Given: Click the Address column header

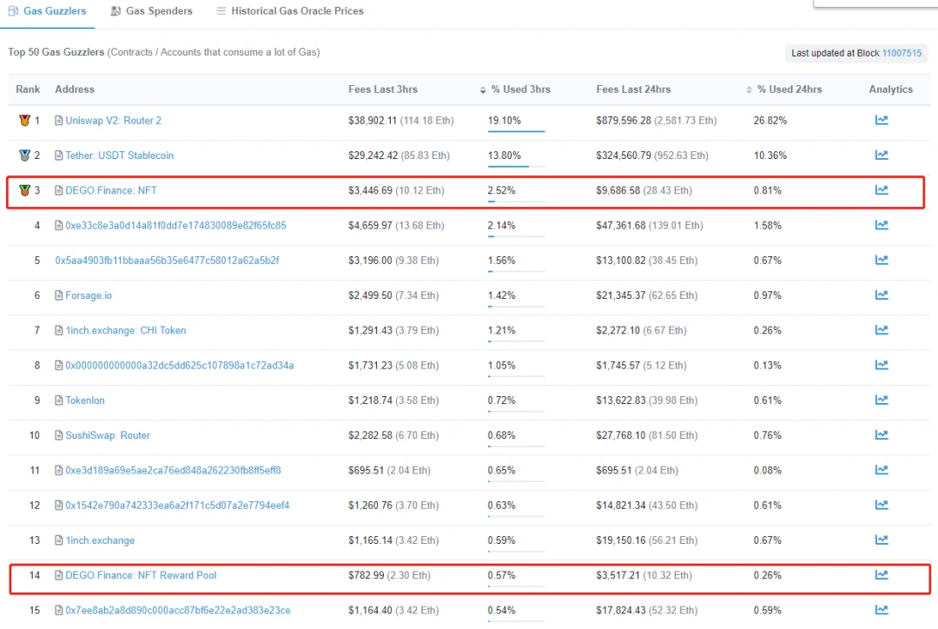Looking at the screenshot, I should [x=75, y=89].
